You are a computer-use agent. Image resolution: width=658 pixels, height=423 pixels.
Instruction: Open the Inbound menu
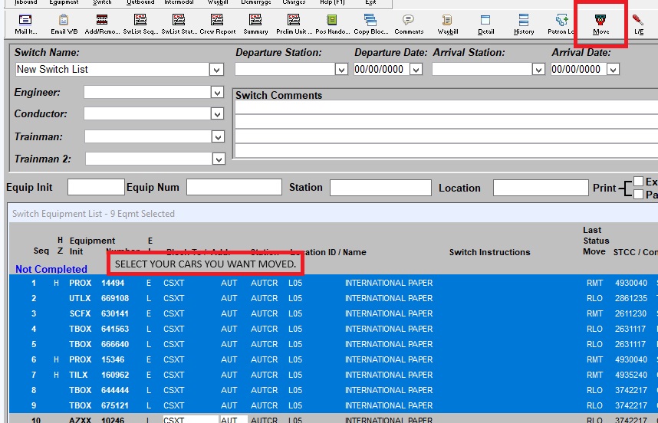coord(25,2)
